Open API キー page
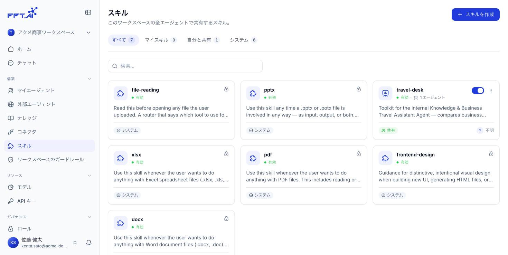Image resolution: width=508 pixels, height=255 pixels. pyautogui.click(x=49, y=201)
